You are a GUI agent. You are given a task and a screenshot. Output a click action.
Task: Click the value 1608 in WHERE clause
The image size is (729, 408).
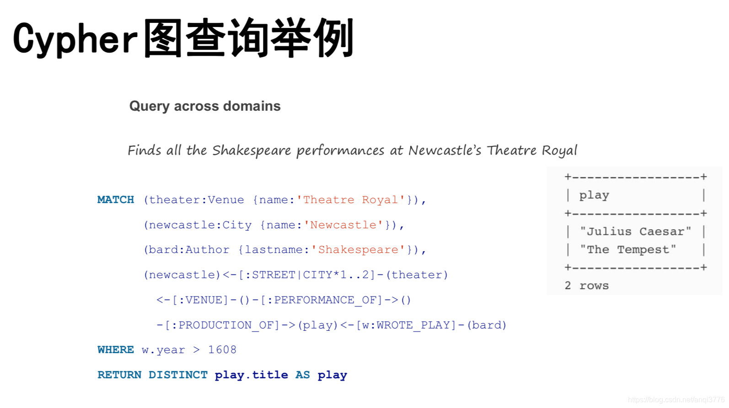click(x=222, y=350)
